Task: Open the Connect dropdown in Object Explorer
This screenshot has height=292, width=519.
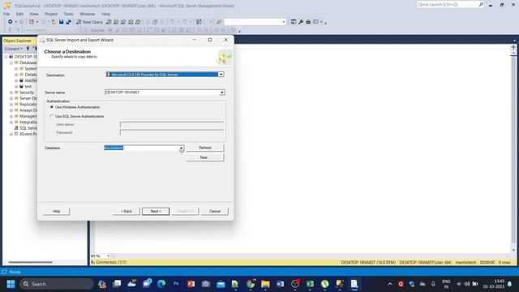Action: 13,49
